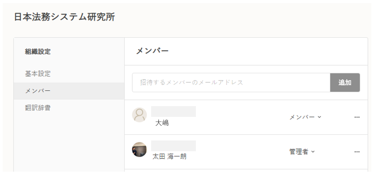
Task: Click the member name 太田 海一朗
Action: 169,157
